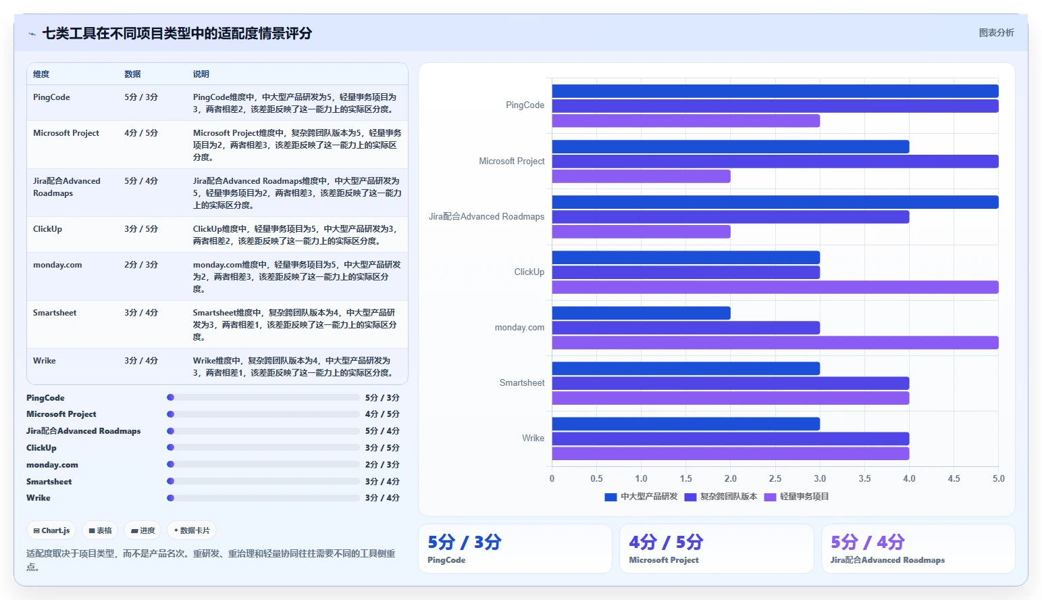Click the footnote text starting with 适配度取决于项目类型
The image size is (1042, 600).
point(211,560)
